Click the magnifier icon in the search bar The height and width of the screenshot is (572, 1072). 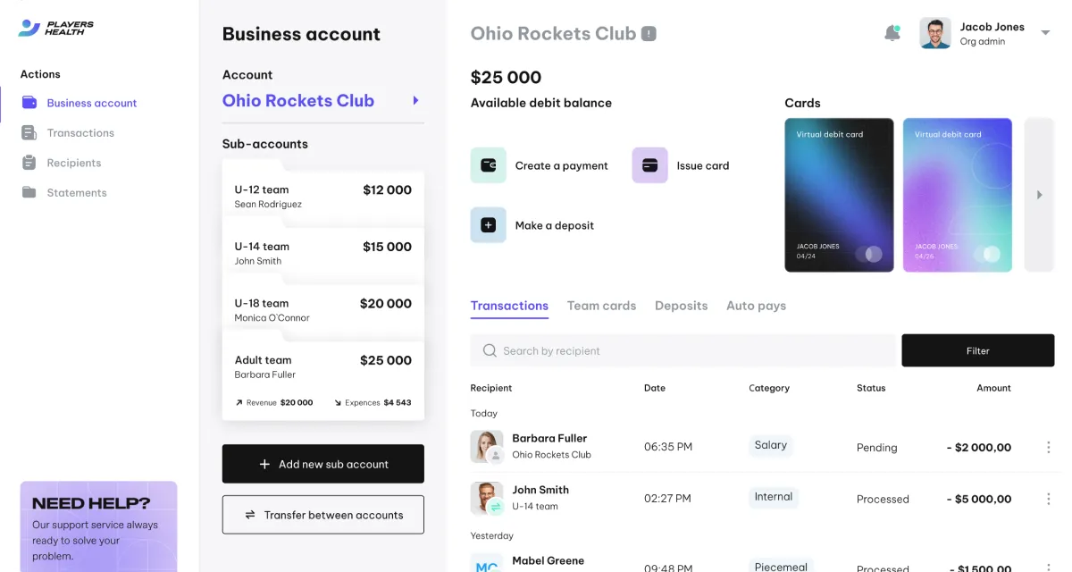point(490,350)
